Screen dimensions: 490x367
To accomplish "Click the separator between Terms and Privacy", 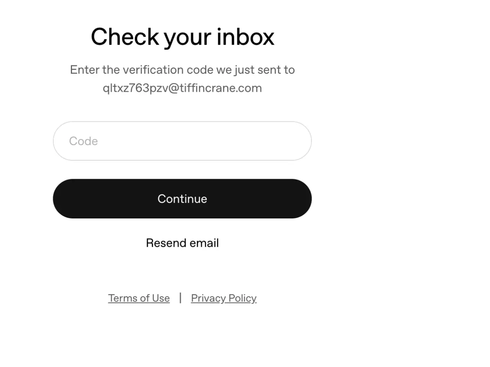I will [x=180, y=297].
